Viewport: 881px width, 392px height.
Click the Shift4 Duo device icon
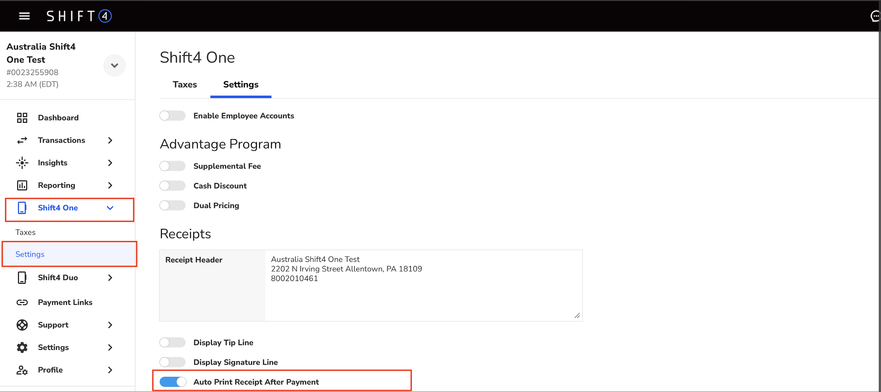(22, 278)
